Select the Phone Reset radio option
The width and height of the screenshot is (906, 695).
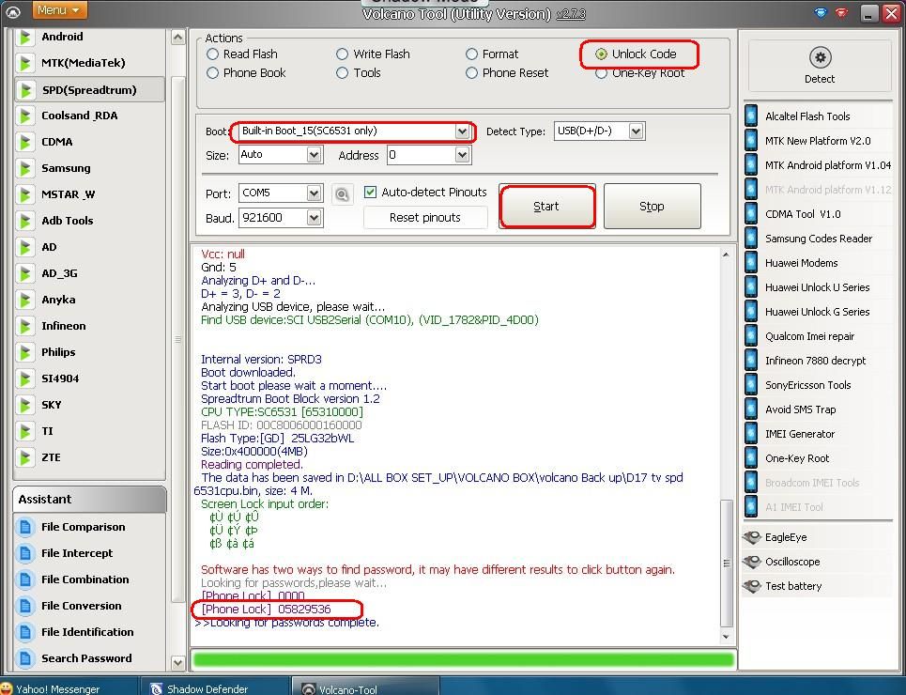pos(472,73)
